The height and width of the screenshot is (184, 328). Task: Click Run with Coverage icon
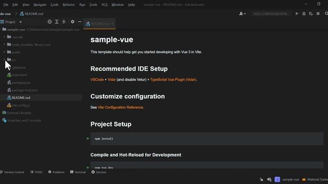click(311, 14)
